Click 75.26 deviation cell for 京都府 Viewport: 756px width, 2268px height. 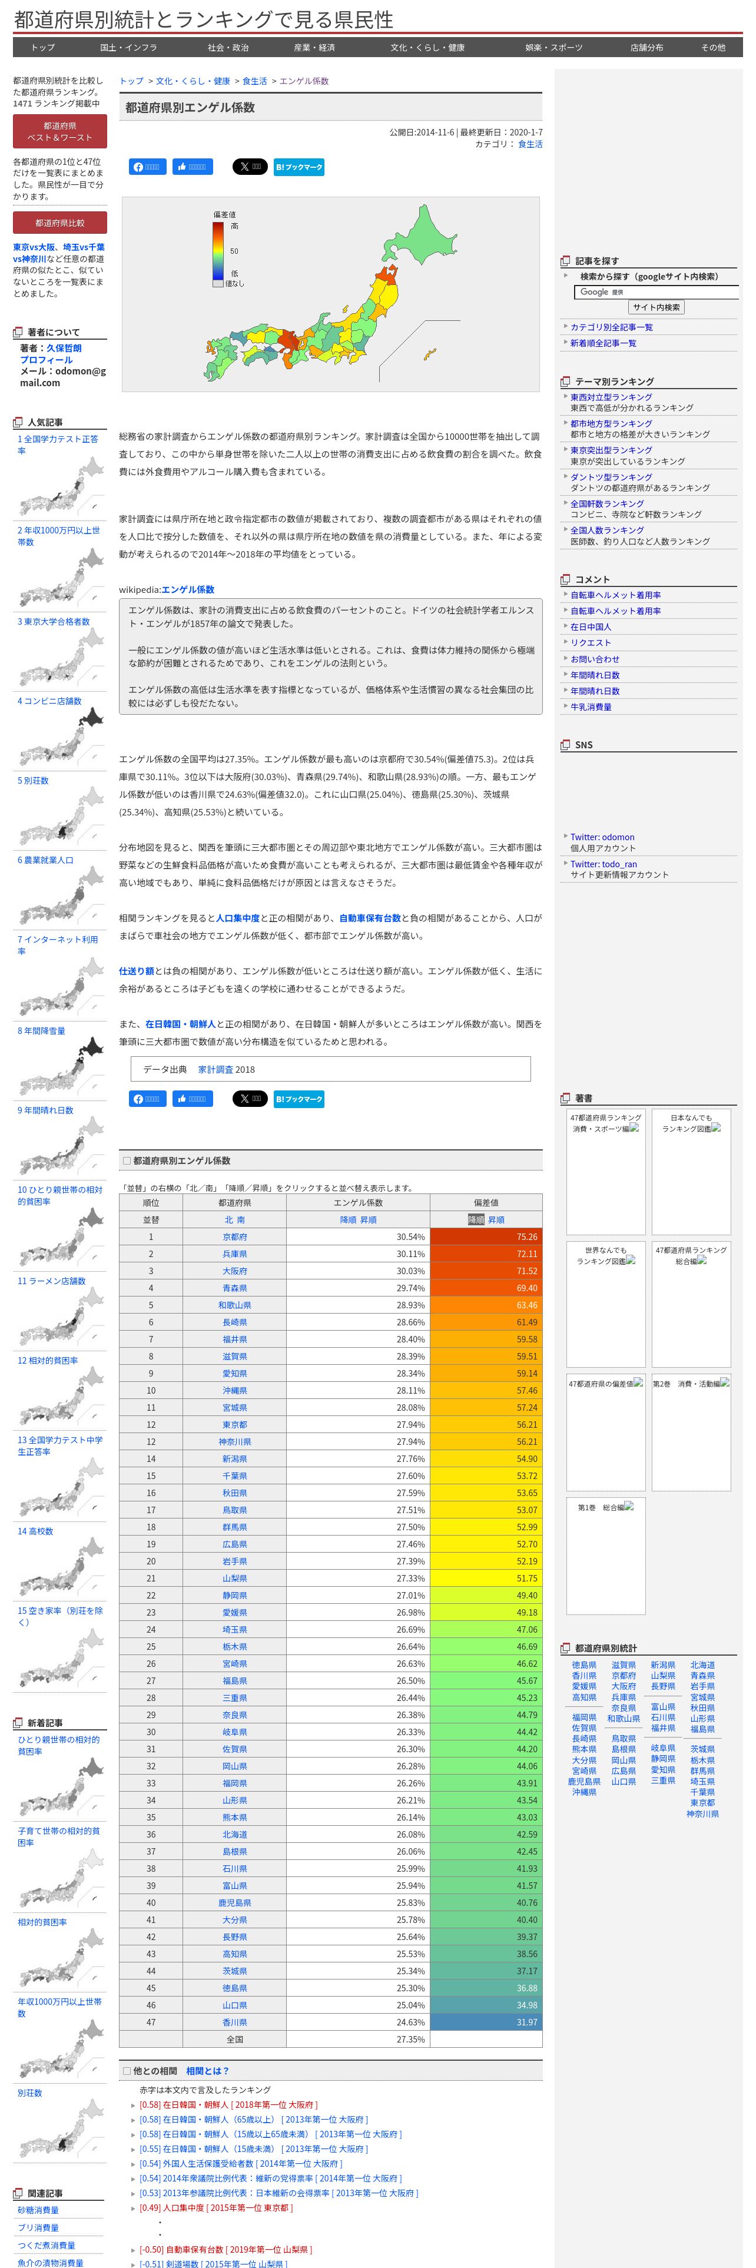(486, 1237)
